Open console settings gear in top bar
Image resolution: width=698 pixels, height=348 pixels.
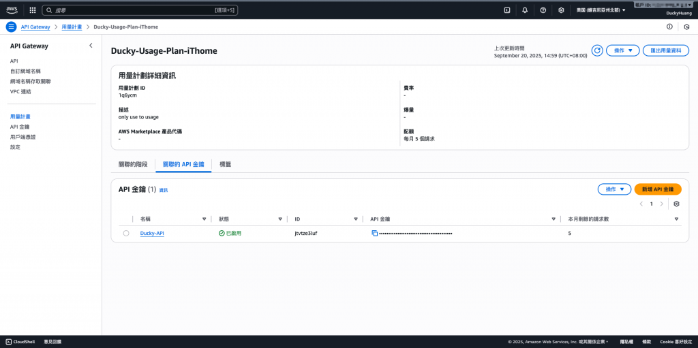(562, 10)
